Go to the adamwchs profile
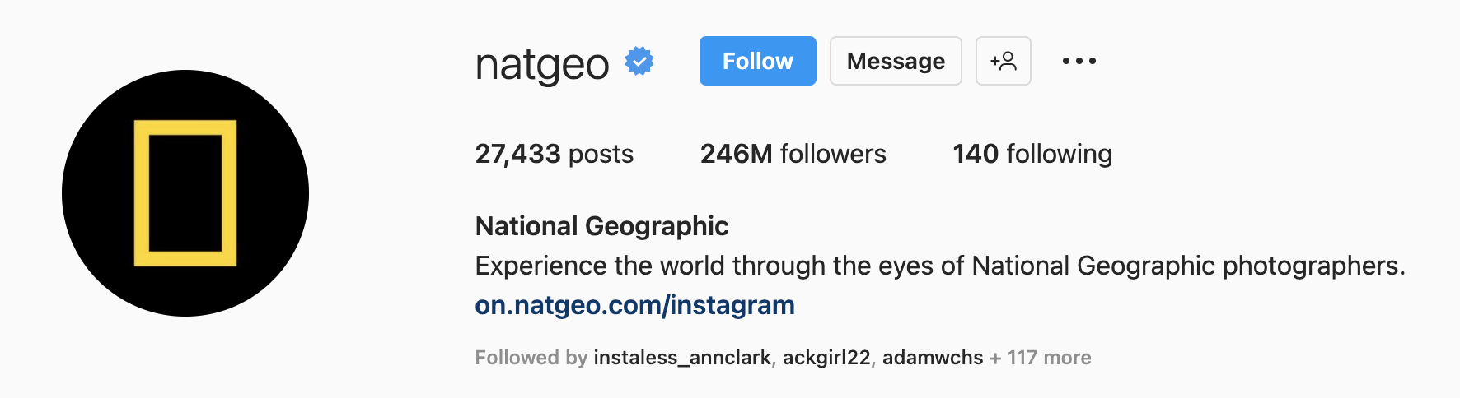1460x398 pixels. pyautogui.click(x=932, y=358)
